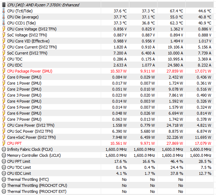Click lightning icon beside CPU Core Power
This screenshot has width=216, height=195.
point(4,125)
